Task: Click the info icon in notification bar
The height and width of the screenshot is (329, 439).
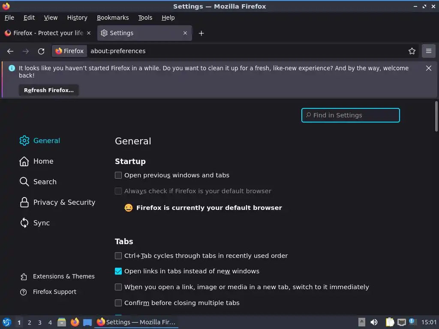Action: pyautogui.click(x=12, y=68)
